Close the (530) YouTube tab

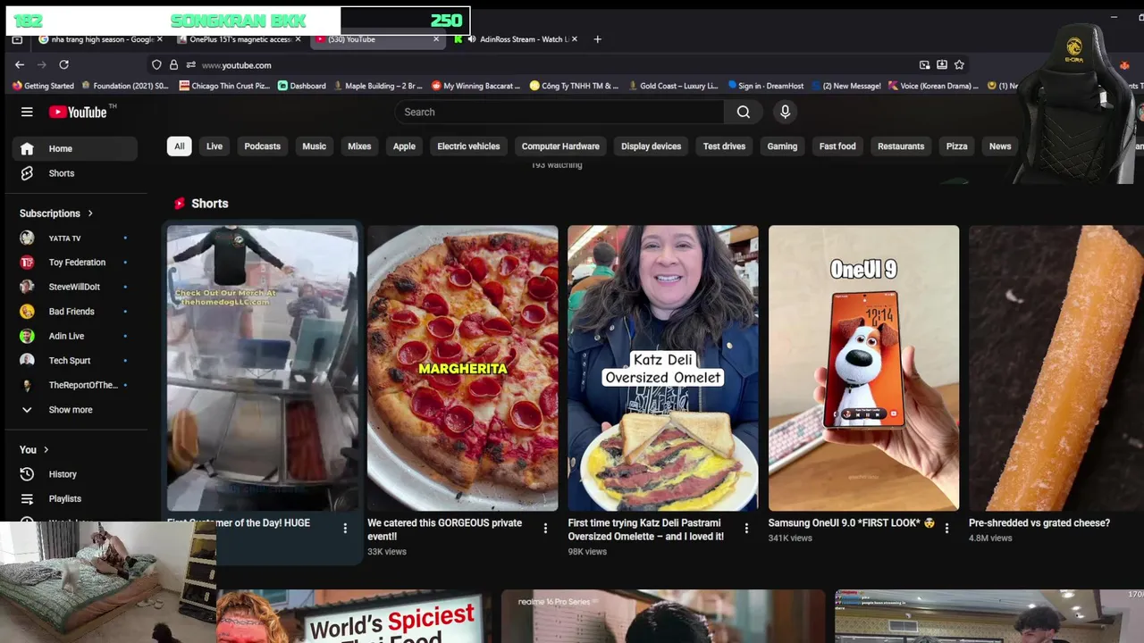436,39
